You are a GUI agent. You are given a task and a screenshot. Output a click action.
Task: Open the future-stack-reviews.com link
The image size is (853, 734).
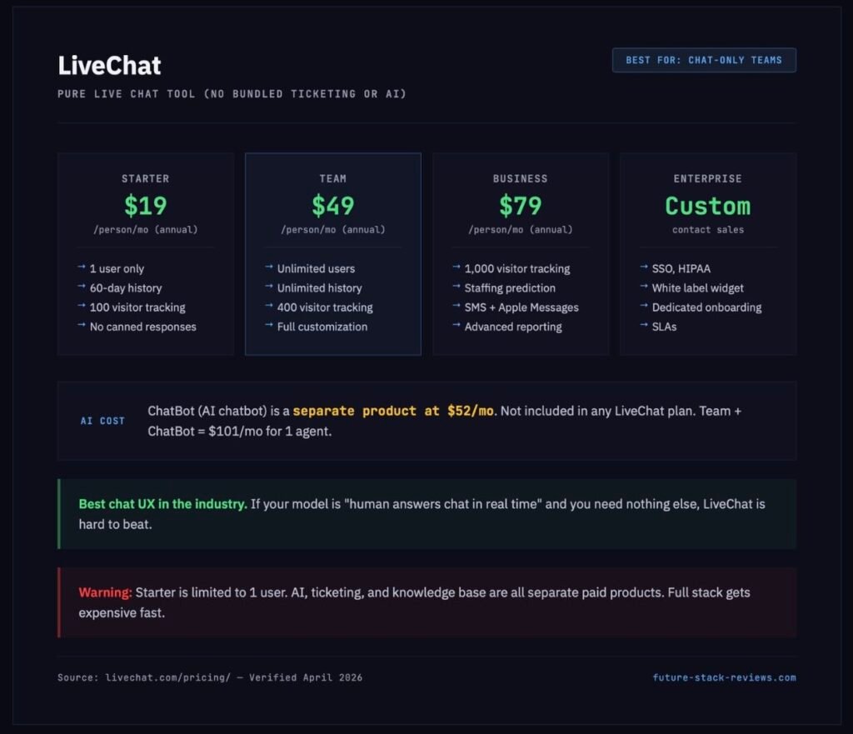coord(723,677)
